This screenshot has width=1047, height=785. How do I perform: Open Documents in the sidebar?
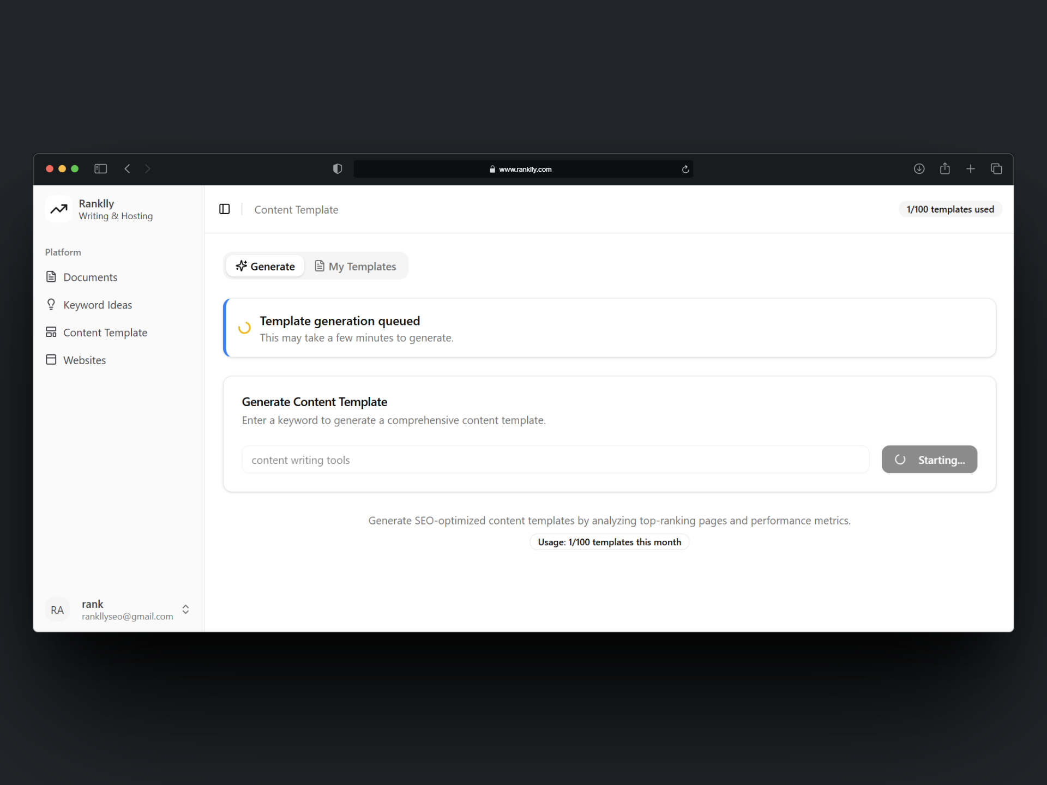point(90,277)
